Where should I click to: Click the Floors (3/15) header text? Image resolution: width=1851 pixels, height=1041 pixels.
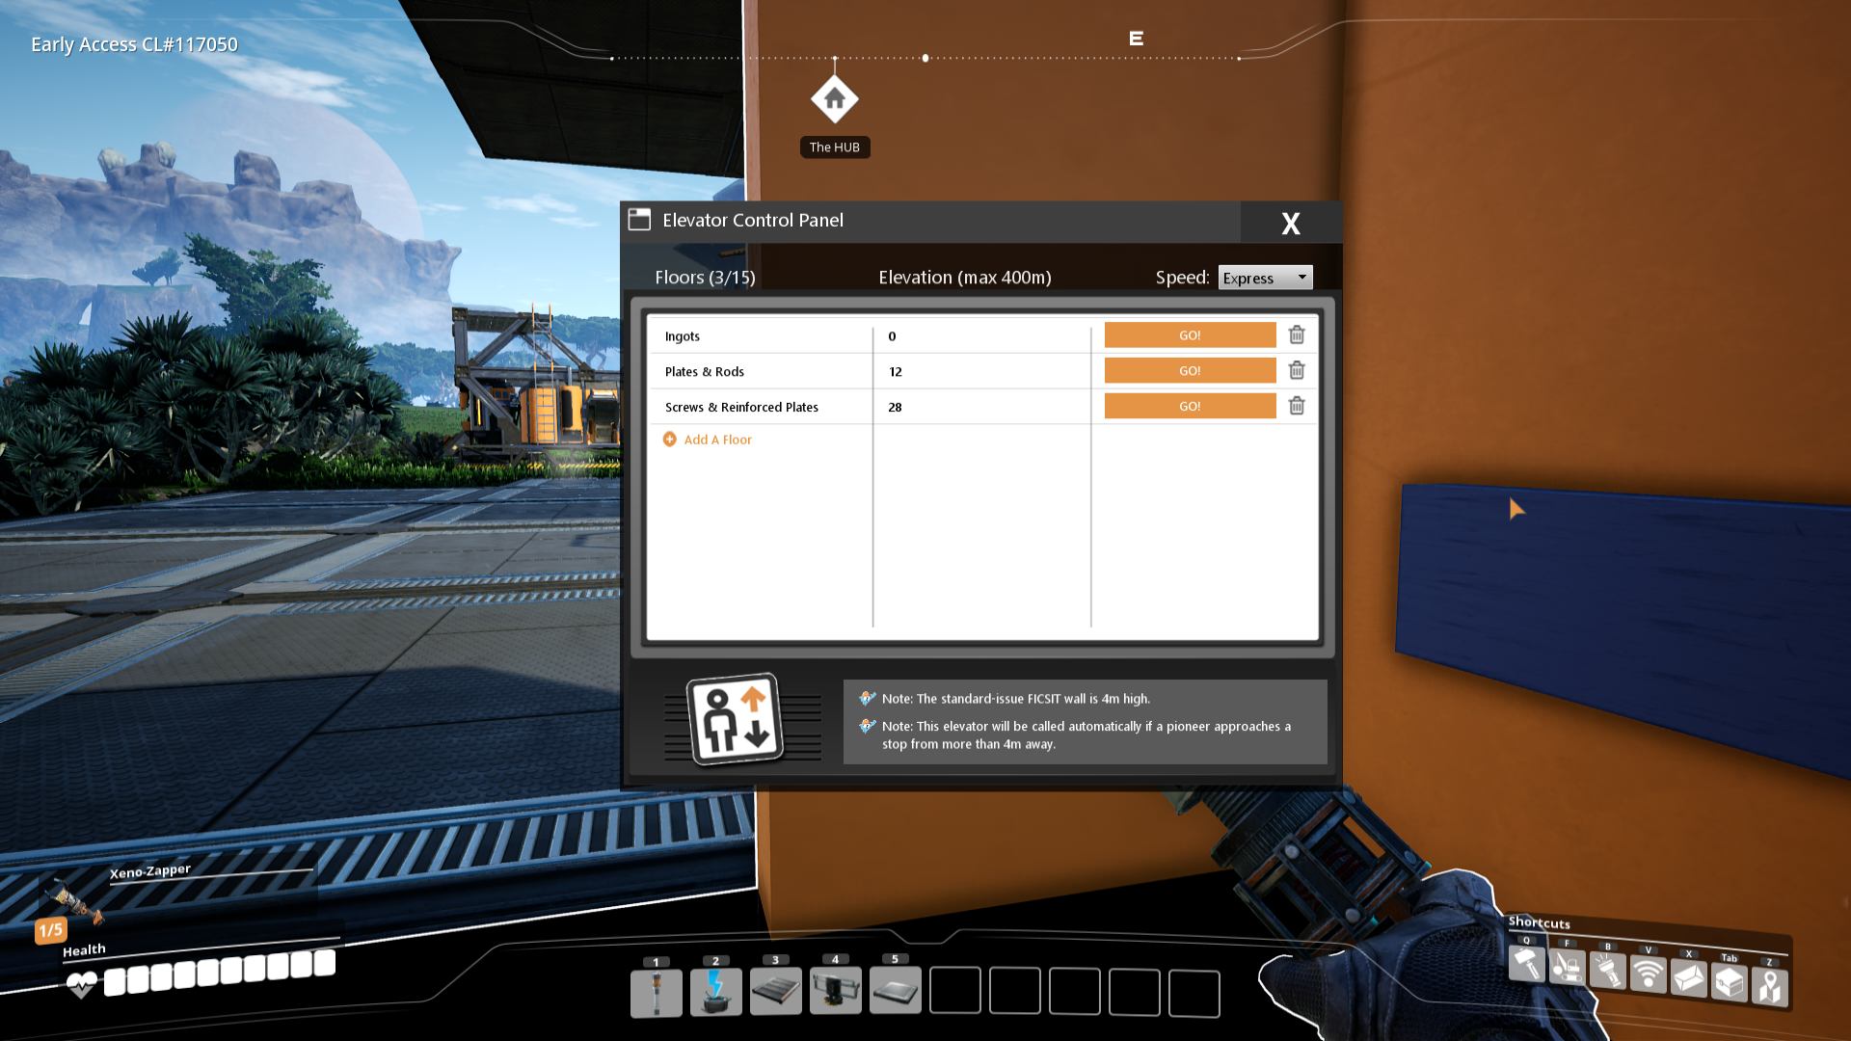coord(705,278)
